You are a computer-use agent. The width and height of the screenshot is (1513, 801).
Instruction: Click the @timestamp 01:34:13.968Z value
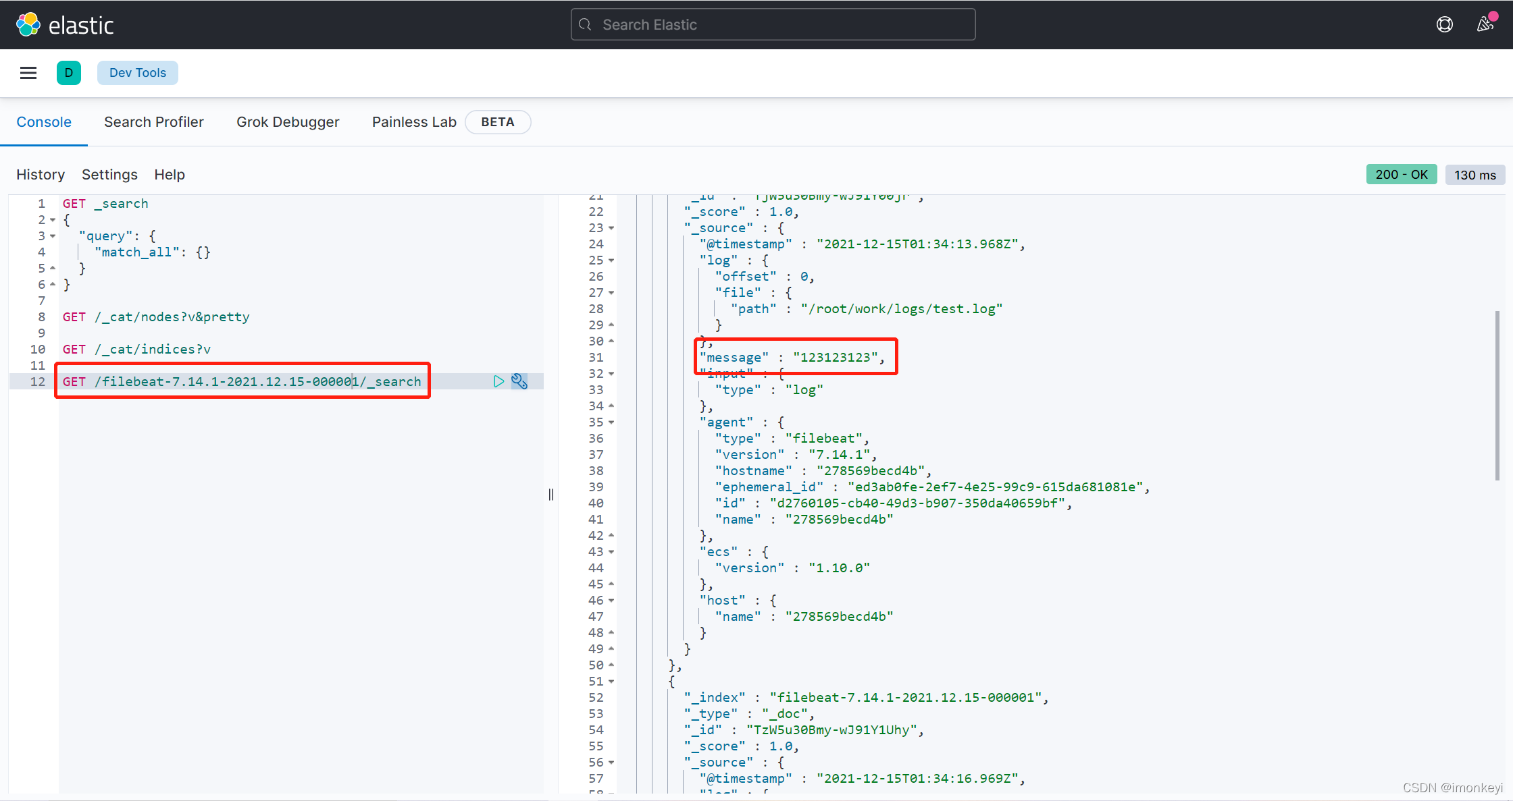click(917, 244)
